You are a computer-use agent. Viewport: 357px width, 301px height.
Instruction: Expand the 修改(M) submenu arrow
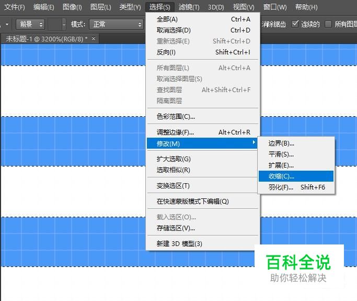(254, 142)
